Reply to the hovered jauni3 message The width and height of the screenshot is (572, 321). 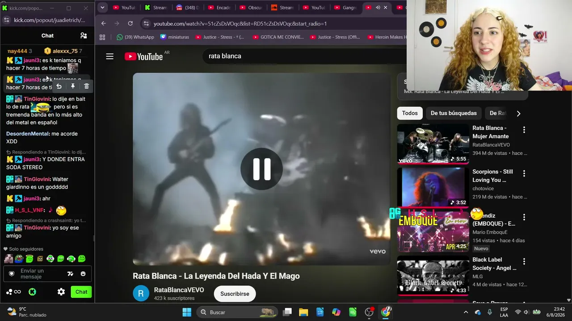[x=59, y=86]
